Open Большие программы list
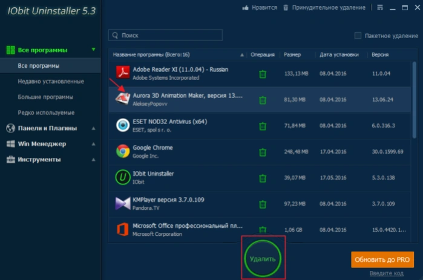 pyautogui.click(x=45, y=97)
